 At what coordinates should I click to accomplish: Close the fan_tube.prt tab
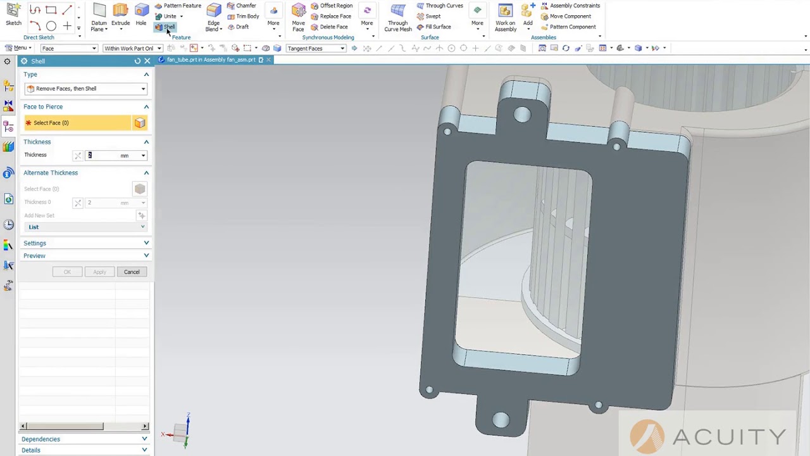(x=268, y=60)
